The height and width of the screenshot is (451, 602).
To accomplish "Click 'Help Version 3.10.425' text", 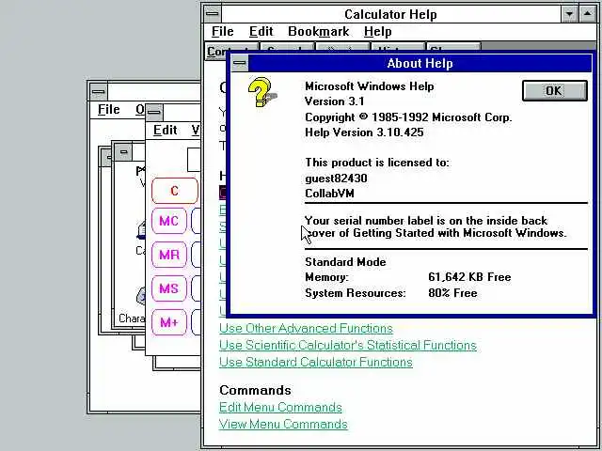I will (x=364, y=132).
